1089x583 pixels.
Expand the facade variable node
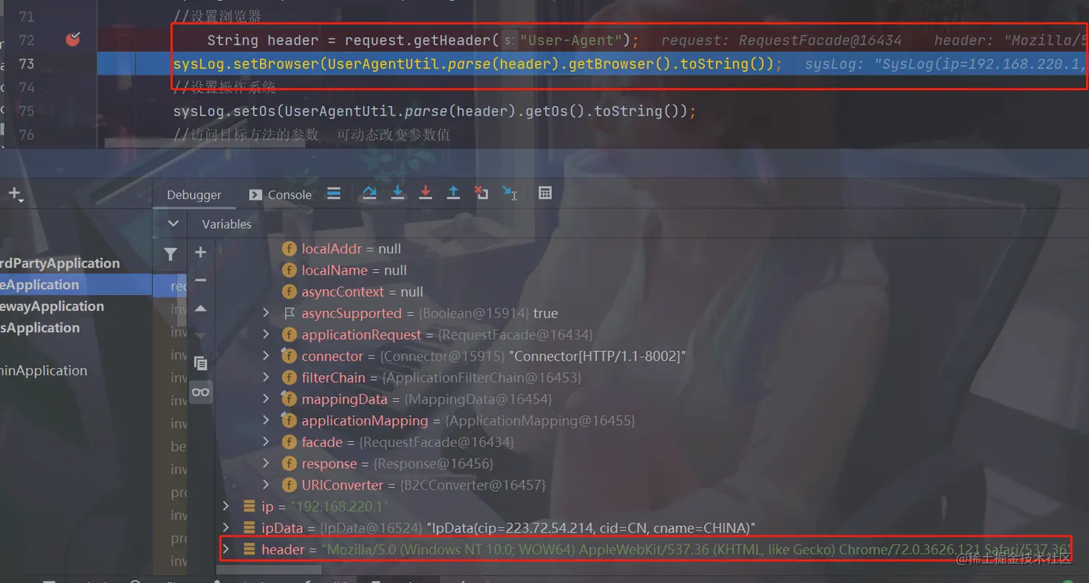pyautogui.click(x=266, y=442)
